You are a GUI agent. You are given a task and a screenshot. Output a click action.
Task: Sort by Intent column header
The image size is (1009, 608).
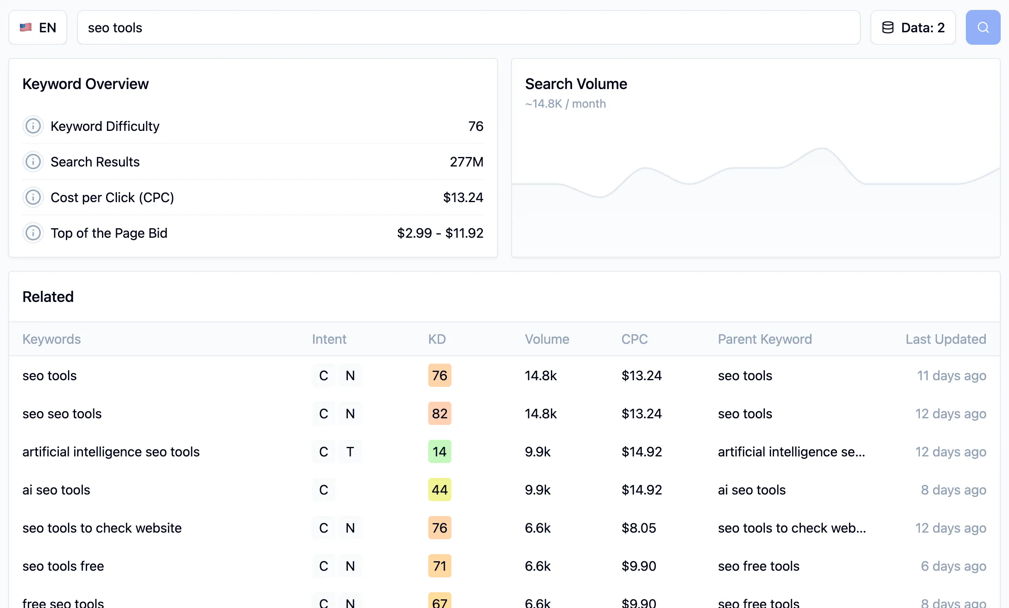pos(329,339)
